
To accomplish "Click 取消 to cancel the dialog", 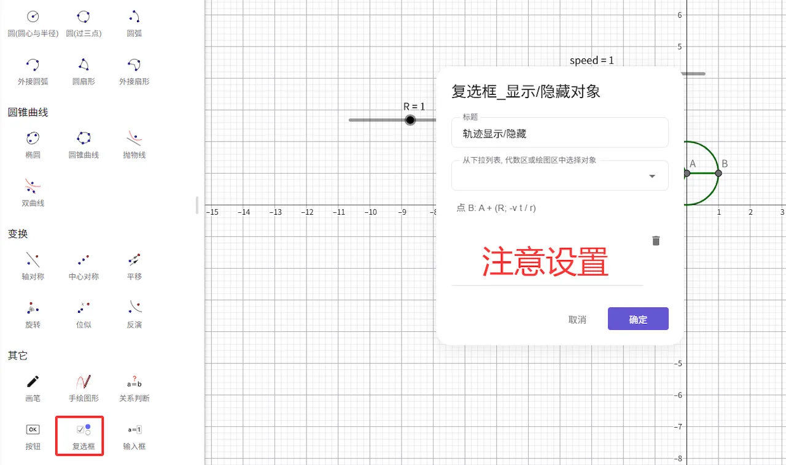I will pyautogui.click(x=577, y=320).
